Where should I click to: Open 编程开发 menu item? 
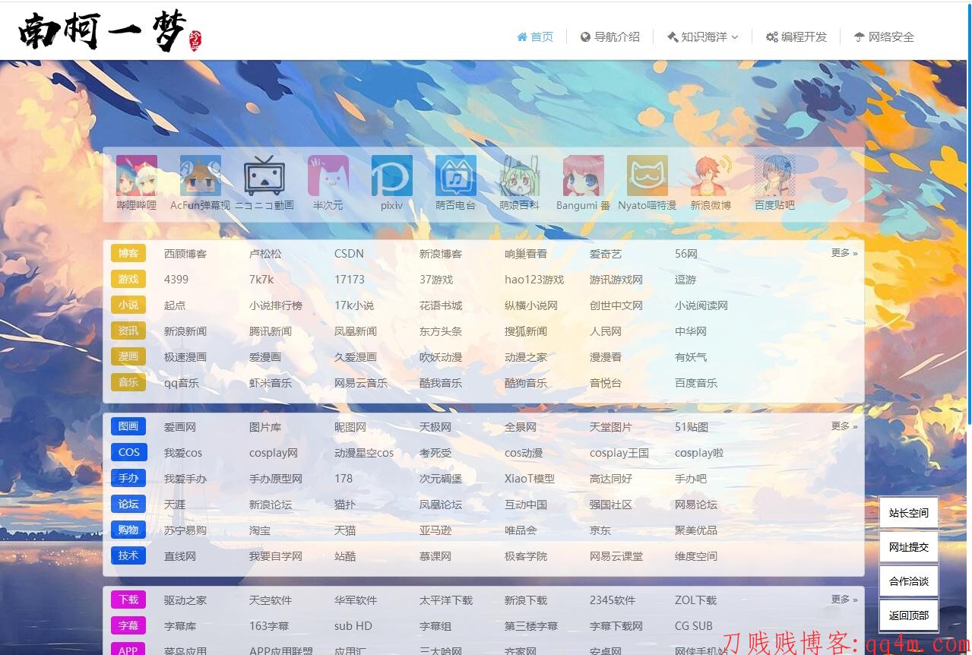coord(796,36)
